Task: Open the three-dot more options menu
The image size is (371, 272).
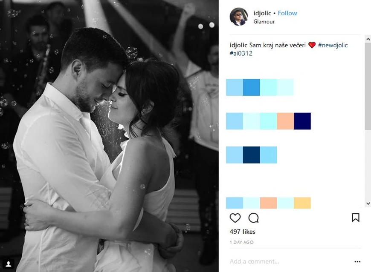Action: (x=357, y=262)
